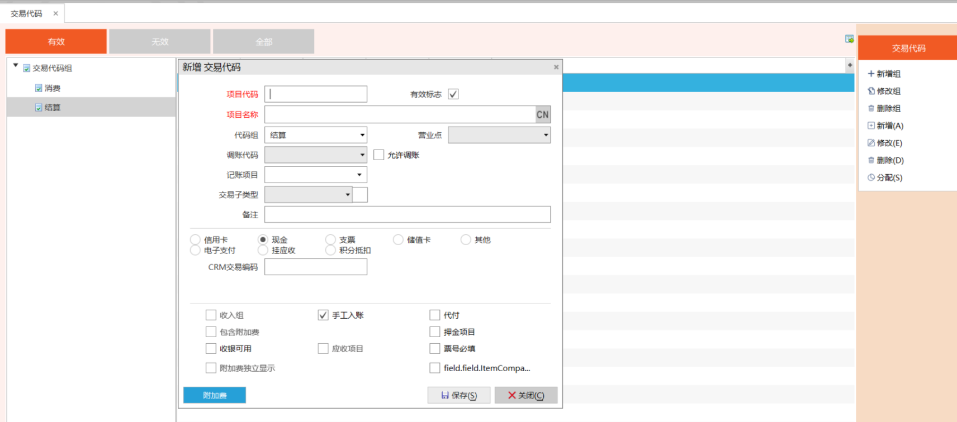Collapse the 交易代码组 tree node

[16, 66]
